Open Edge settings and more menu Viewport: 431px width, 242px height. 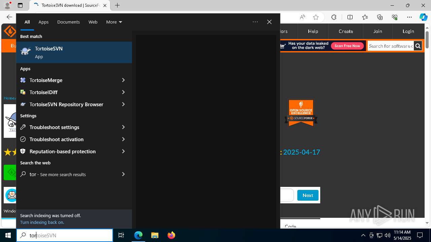coord(409,17)
